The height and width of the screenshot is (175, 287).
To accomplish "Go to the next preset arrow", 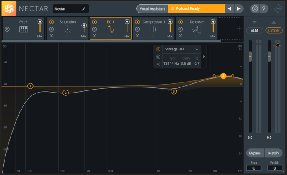I will (239, 8).
